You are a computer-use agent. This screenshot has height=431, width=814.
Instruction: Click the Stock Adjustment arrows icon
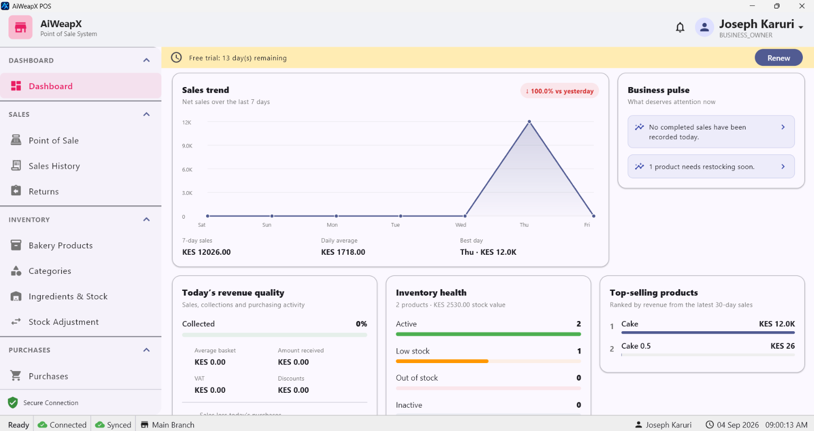pyautogui.click(x=16, y=322)
